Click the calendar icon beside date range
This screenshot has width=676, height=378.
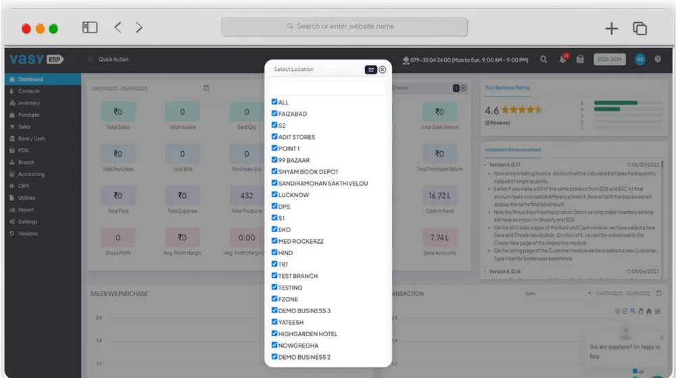click(x=206, y=88)
